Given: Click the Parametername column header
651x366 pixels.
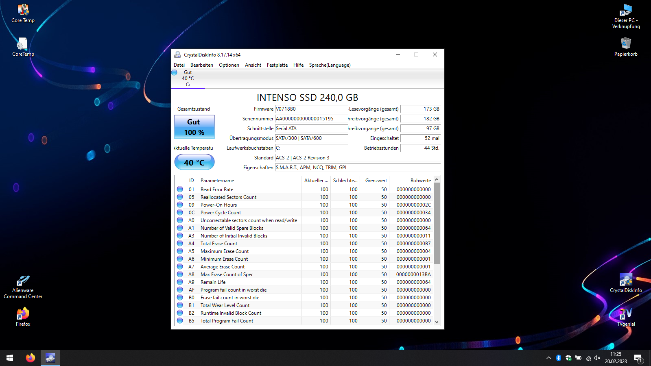Looking at the screenshot, I should click(x=249, y=181).
